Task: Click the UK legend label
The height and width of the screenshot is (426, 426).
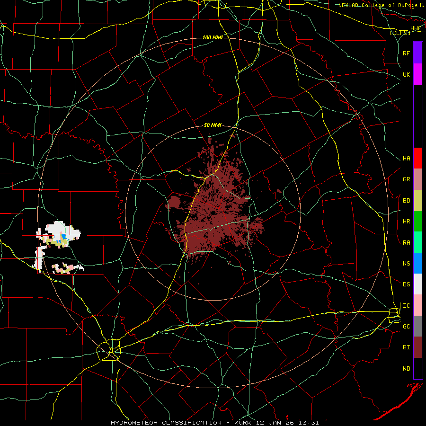Action: (406, 74)
